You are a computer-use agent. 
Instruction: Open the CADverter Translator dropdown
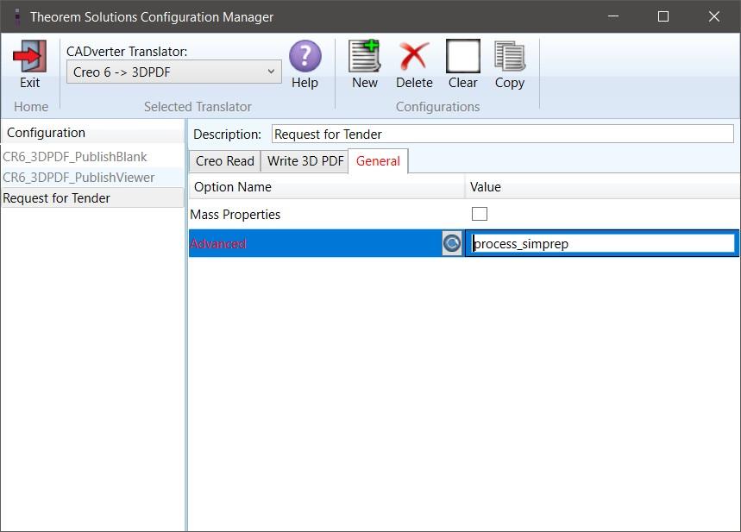pos(174,72)
